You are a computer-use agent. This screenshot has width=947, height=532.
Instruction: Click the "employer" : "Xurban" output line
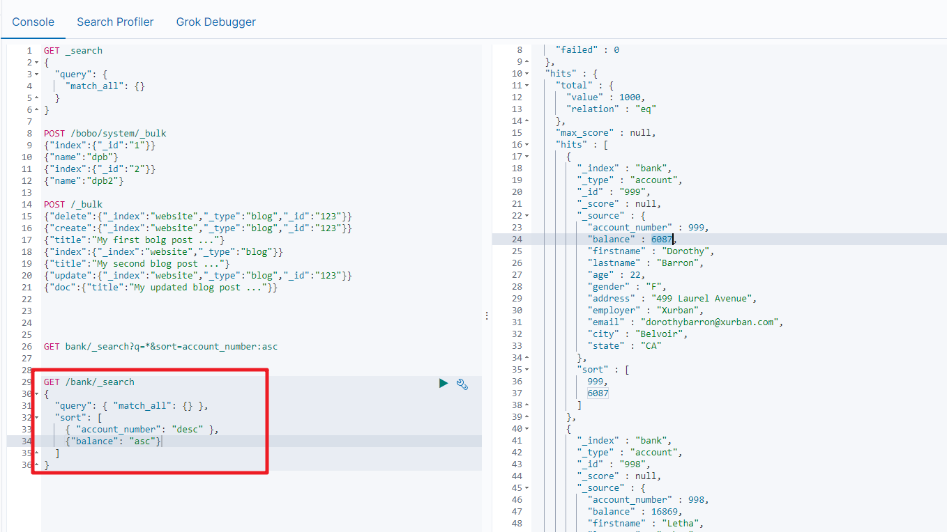point(646,311)
